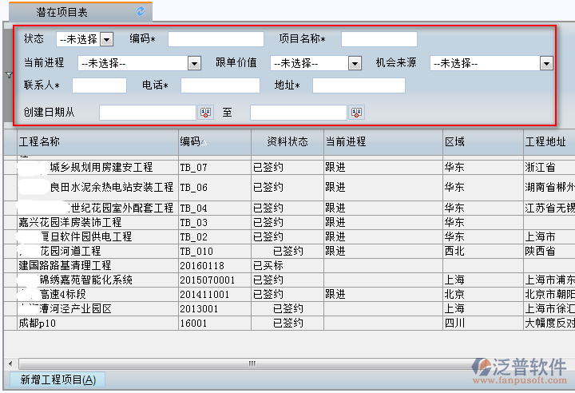Click into the 项目名称 text field
This screenshot has width=575, height=393.
coord(379,39)
